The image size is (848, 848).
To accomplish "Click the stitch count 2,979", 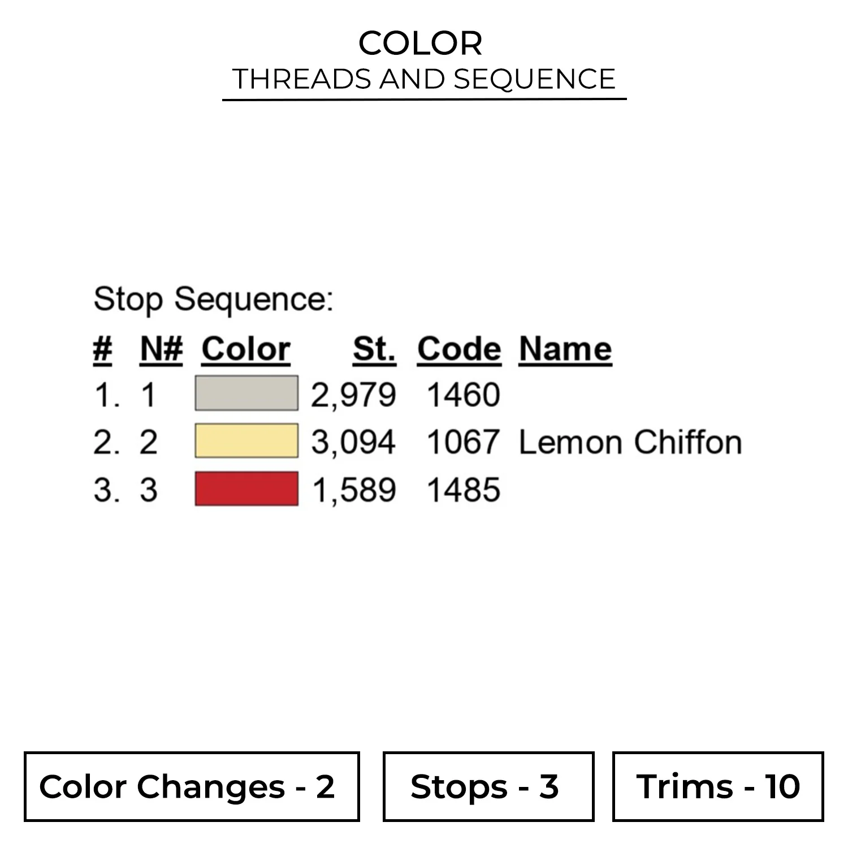I will click(353, 394).
